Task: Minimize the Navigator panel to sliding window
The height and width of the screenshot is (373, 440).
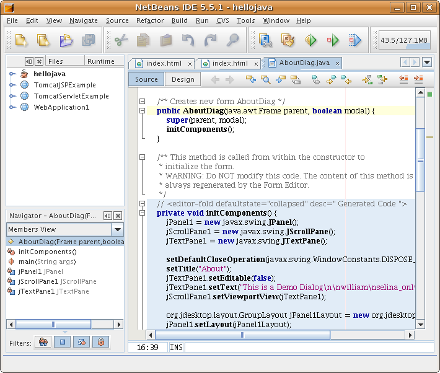Action: pyautogui.click(x=107, y=216)
